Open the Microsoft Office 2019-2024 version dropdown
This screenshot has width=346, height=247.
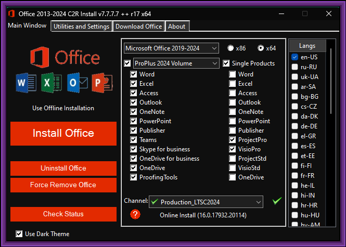(172, 48)
